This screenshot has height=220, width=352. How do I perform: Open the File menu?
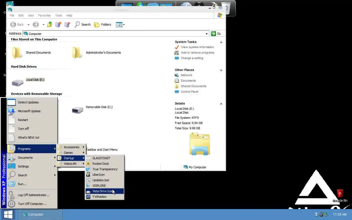point(12,15)
